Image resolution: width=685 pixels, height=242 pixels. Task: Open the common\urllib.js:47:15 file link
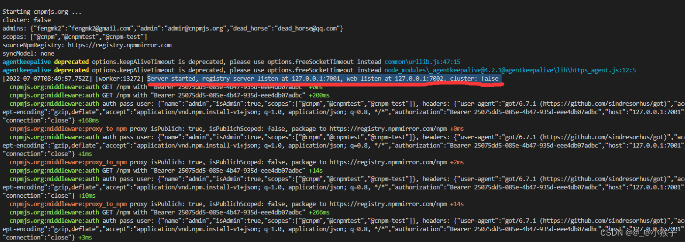[x=422, y=62]
